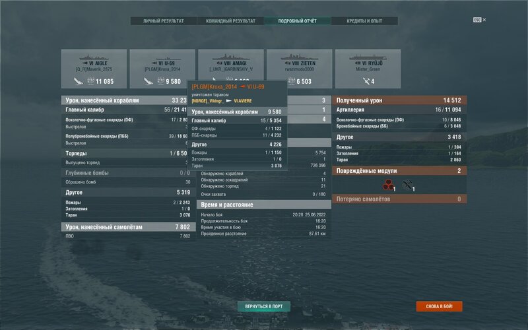The height and width of the screenshot is (330, 528).
Task: Open the КРЕДИТЫ И ОПЫТ tab
Action: [364, 21]
